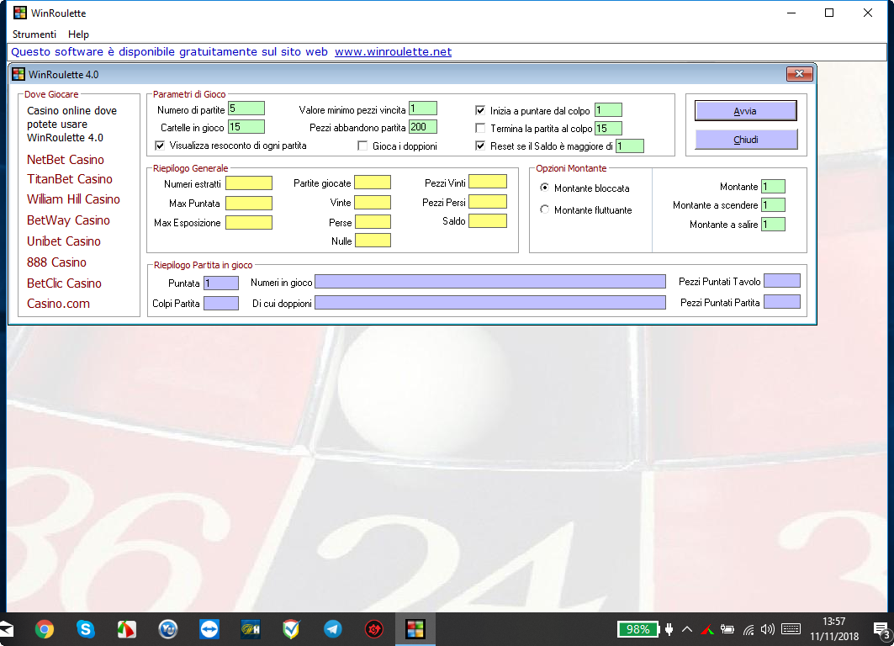Viewport: 894px width, 646px height.
Task: Open the Action Center notifications
Action: click(x=882, y=630)
